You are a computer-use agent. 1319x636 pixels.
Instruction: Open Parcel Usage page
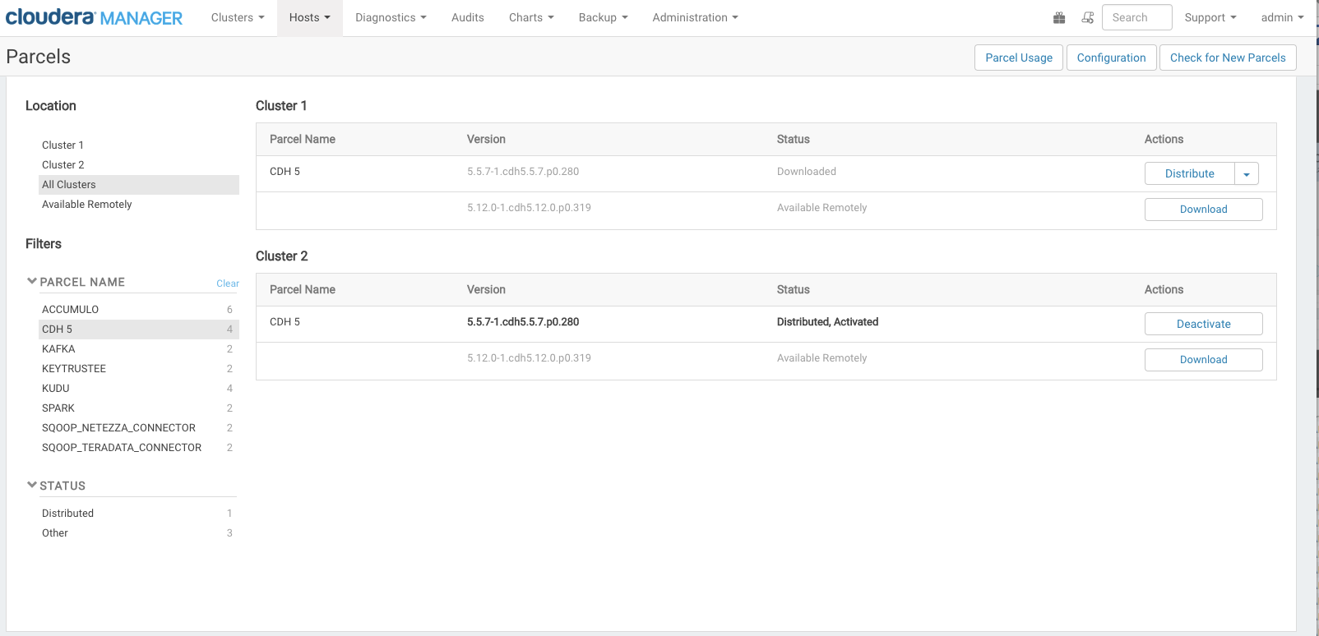1018,58
